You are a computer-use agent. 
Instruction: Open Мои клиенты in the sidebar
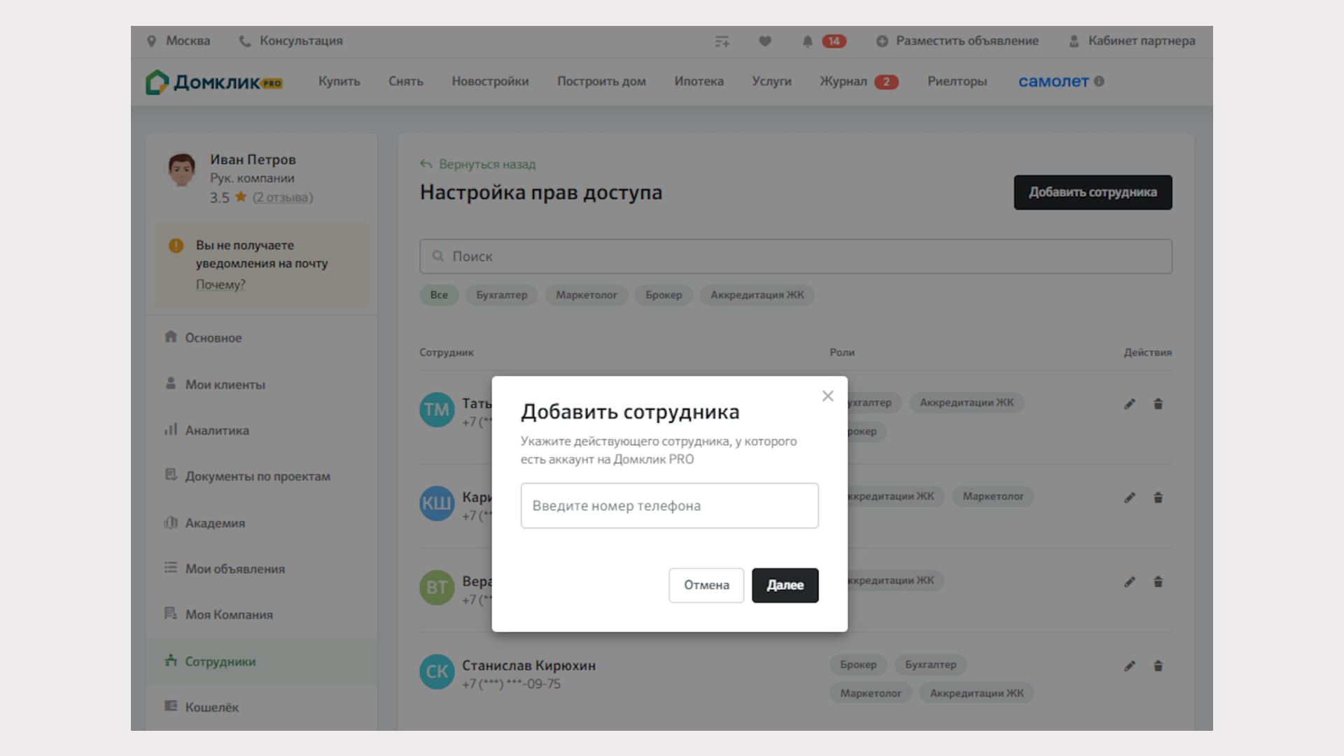click(261, 384)
